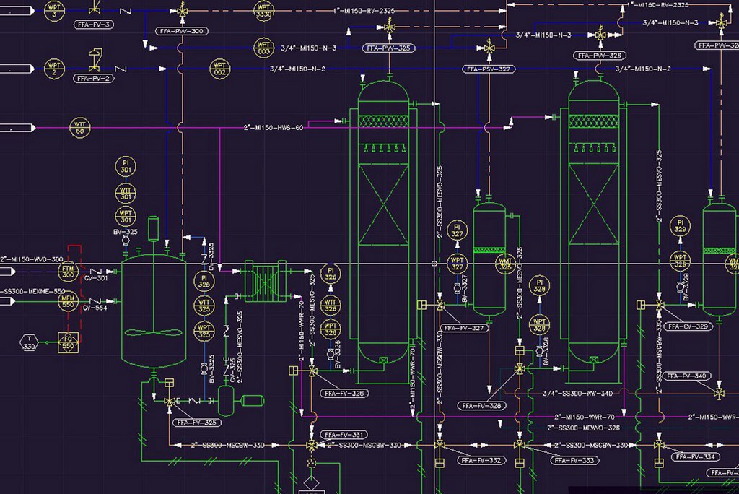Select the PI 301 pressure indicator bubble
This screenshot has height=494, width=739.
pos(126,167)
